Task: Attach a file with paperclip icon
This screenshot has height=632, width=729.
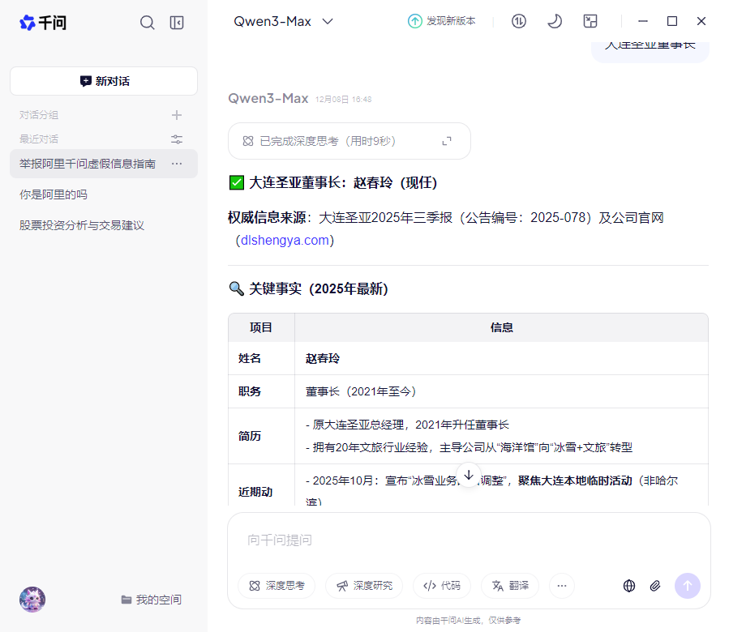Action: coord(655,586)
